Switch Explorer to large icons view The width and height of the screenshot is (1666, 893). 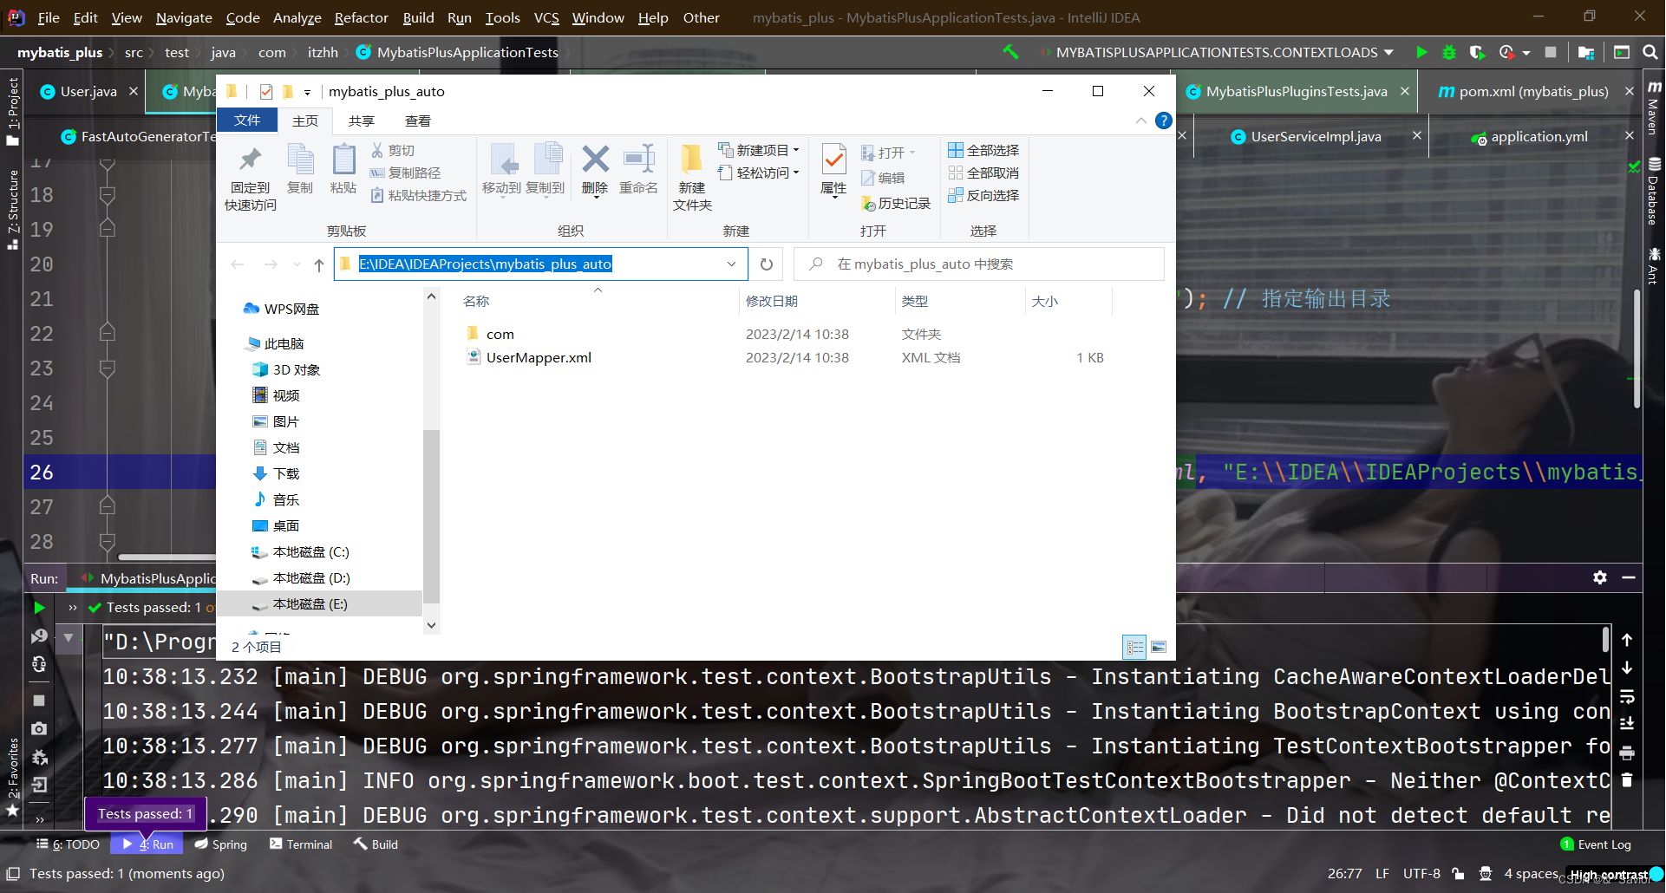1159,647
